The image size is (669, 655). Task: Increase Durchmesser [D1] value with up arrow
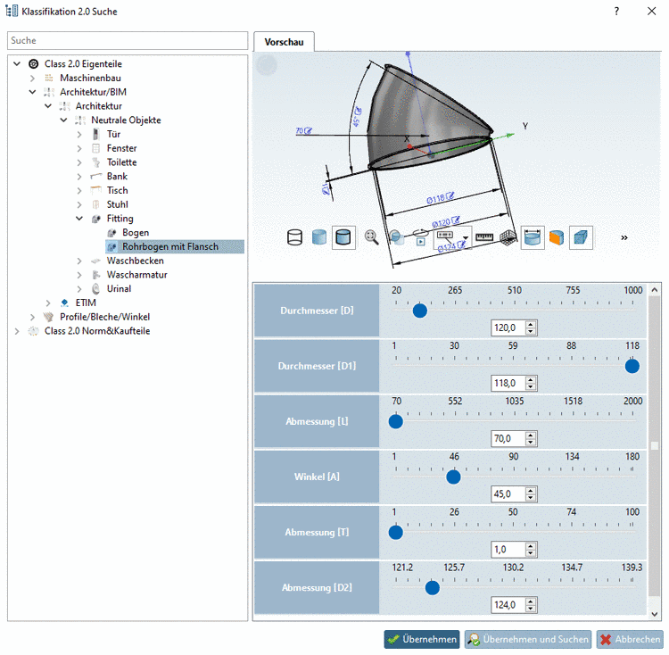coord(531,380)
